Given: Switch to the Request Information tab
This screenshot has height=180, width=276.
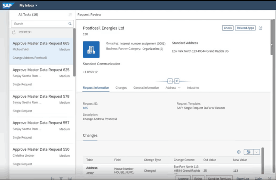Looking at the screenshot, I should (x=96, y=88).
